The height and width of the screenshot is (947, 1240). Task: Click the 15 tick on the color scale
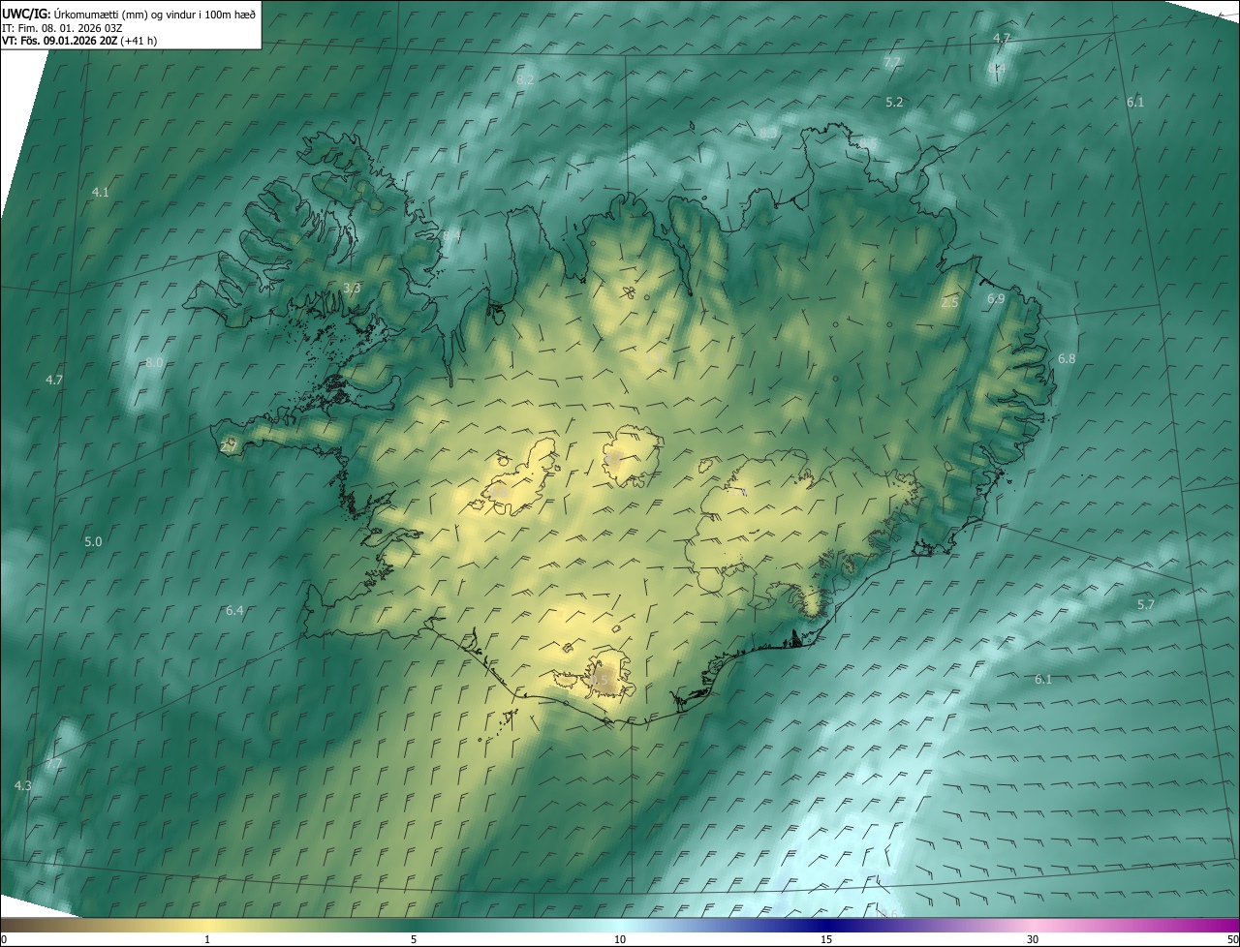[x=826, y=939]
